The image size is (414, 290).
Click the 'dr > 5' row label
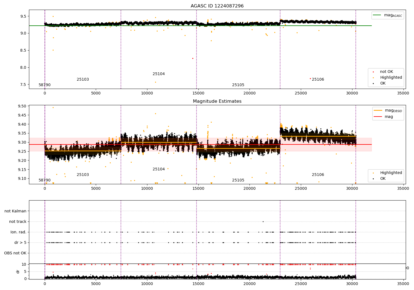tap(20, 243)
